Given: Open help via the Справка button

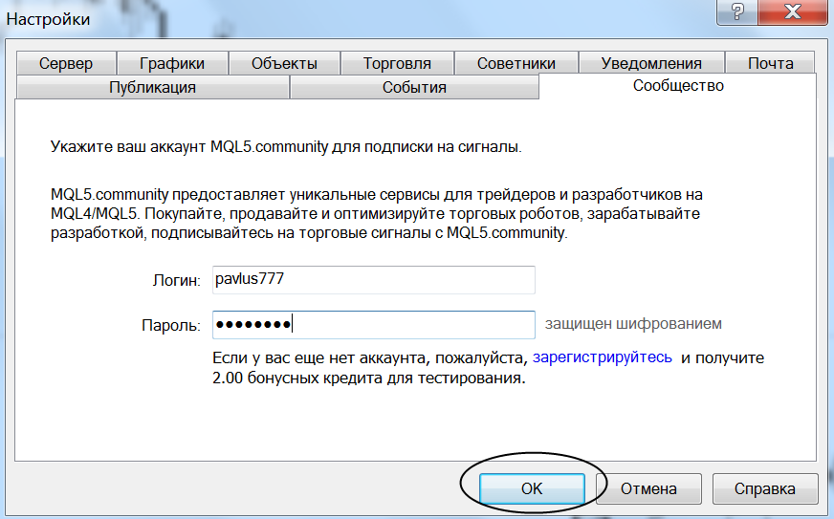Looking at the screenshot, I should (x=764, y=488).
